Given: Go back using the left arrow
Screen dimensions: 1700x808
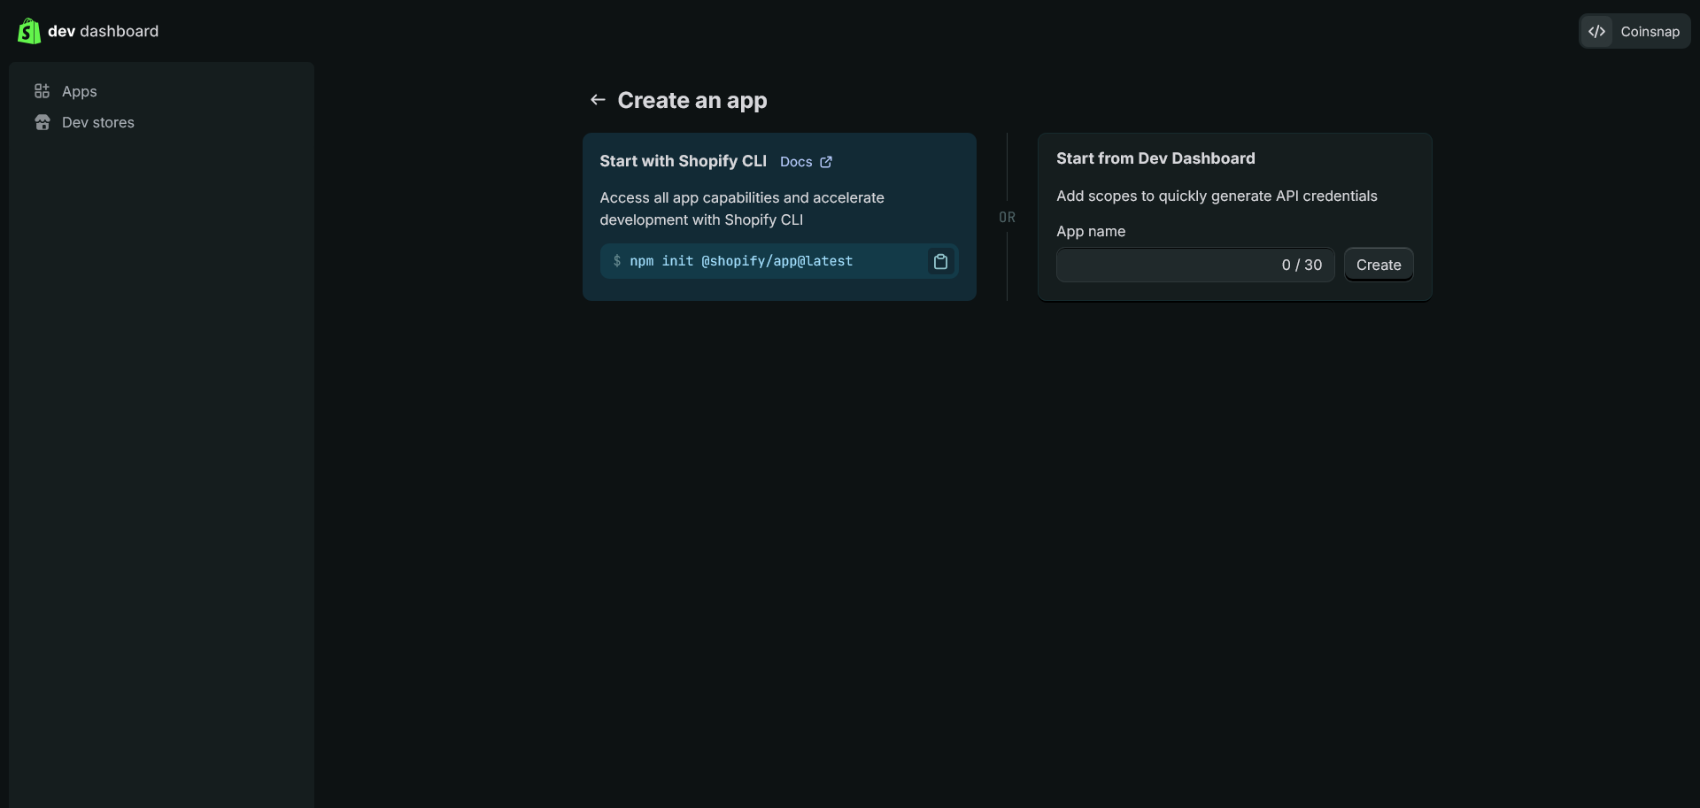Looking at the screenshot, I should pos(598,100).
